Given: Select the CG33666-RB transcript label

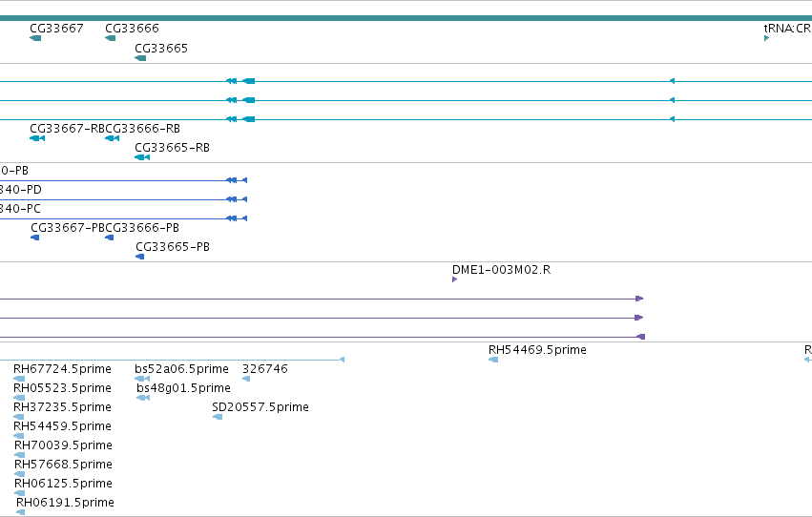Looking at the screenshot, I should click(143, 129).
